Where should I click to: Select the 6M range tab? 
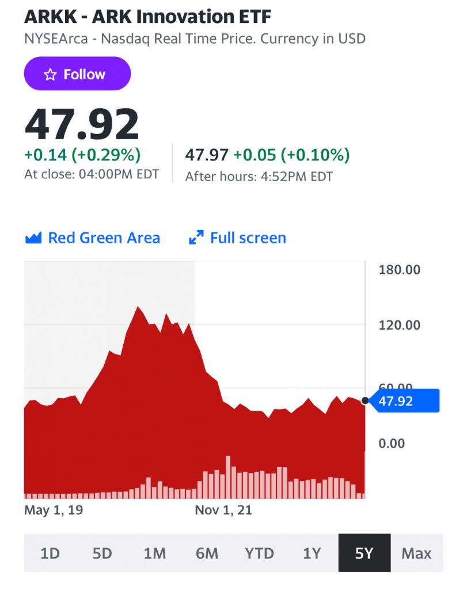[207, 553]
